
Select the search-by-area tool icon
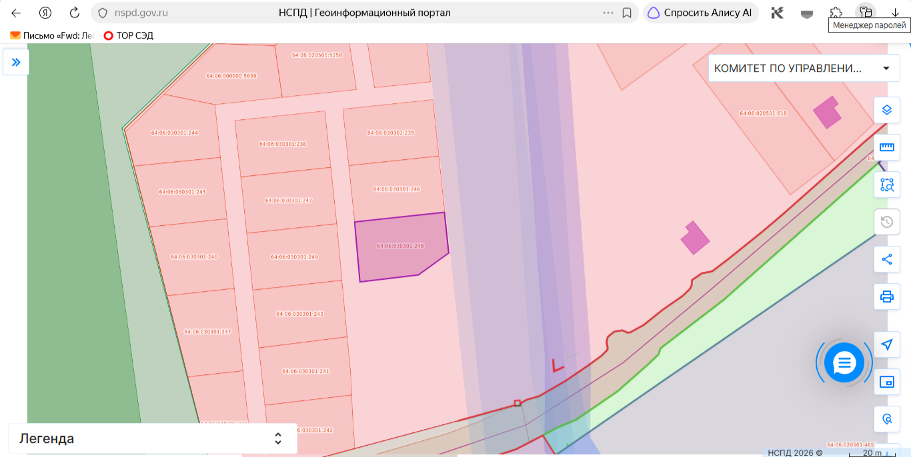click(887, 185)
